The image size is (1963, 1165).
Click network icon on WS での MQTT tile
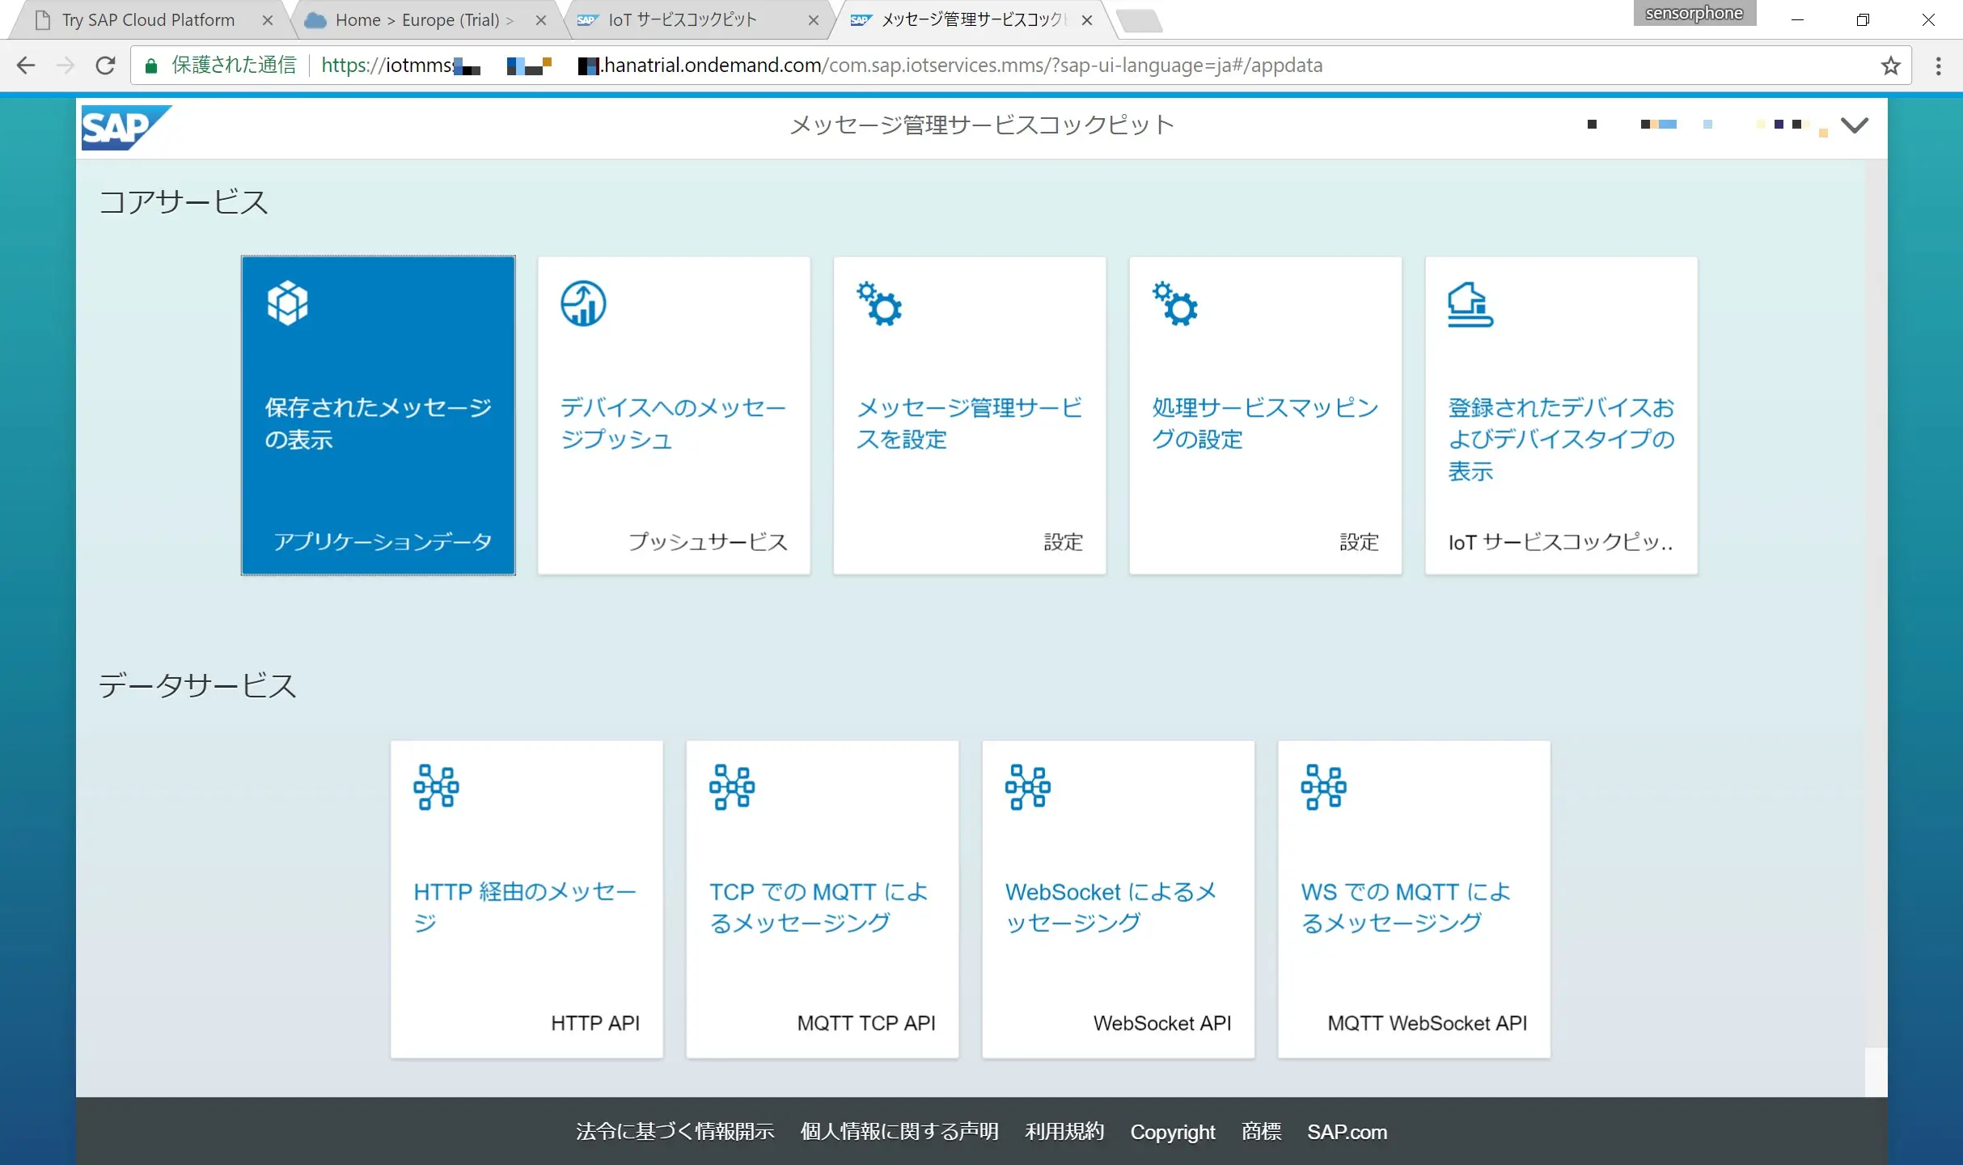pos(1324,787)
